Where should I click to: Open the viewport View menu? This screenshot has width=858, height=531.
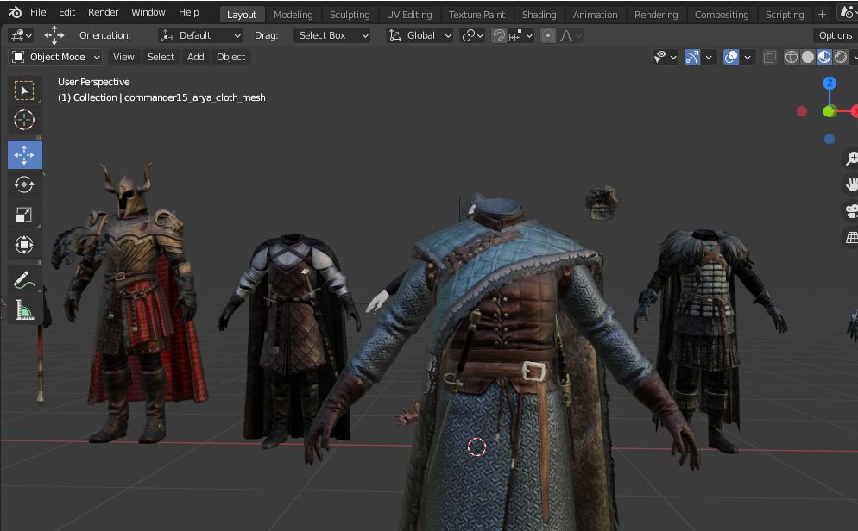(x=123, y=57)
